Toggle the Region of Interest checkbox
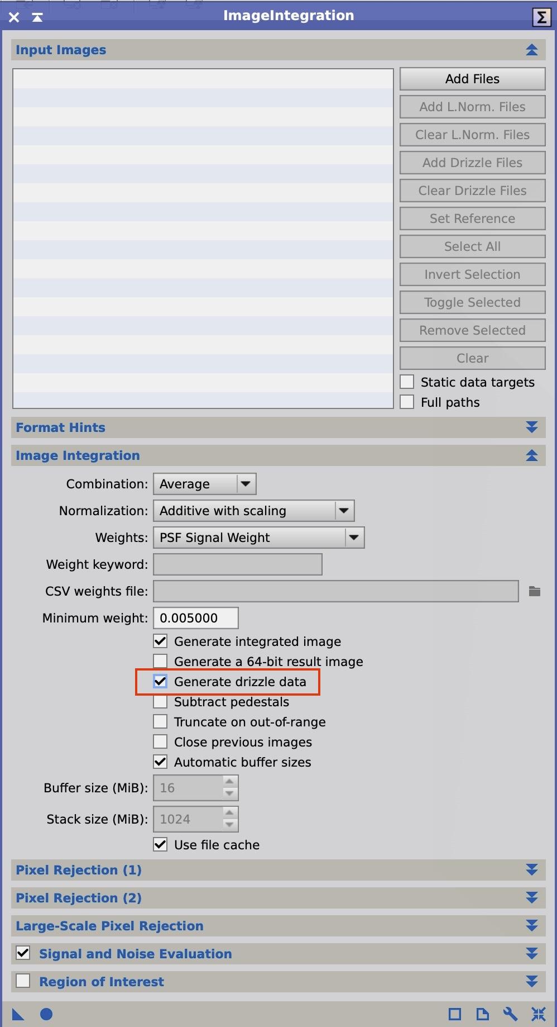The height and width of the screenshot is (1027, 557). [x=23, y=981]
